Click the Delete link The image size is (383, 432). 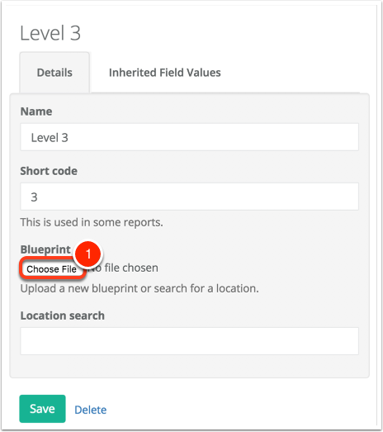tap(91, 410)
